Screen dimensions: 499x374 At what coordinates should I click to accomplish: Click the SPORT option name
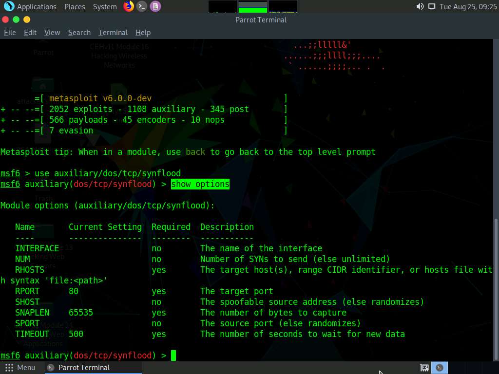[27, 323]
